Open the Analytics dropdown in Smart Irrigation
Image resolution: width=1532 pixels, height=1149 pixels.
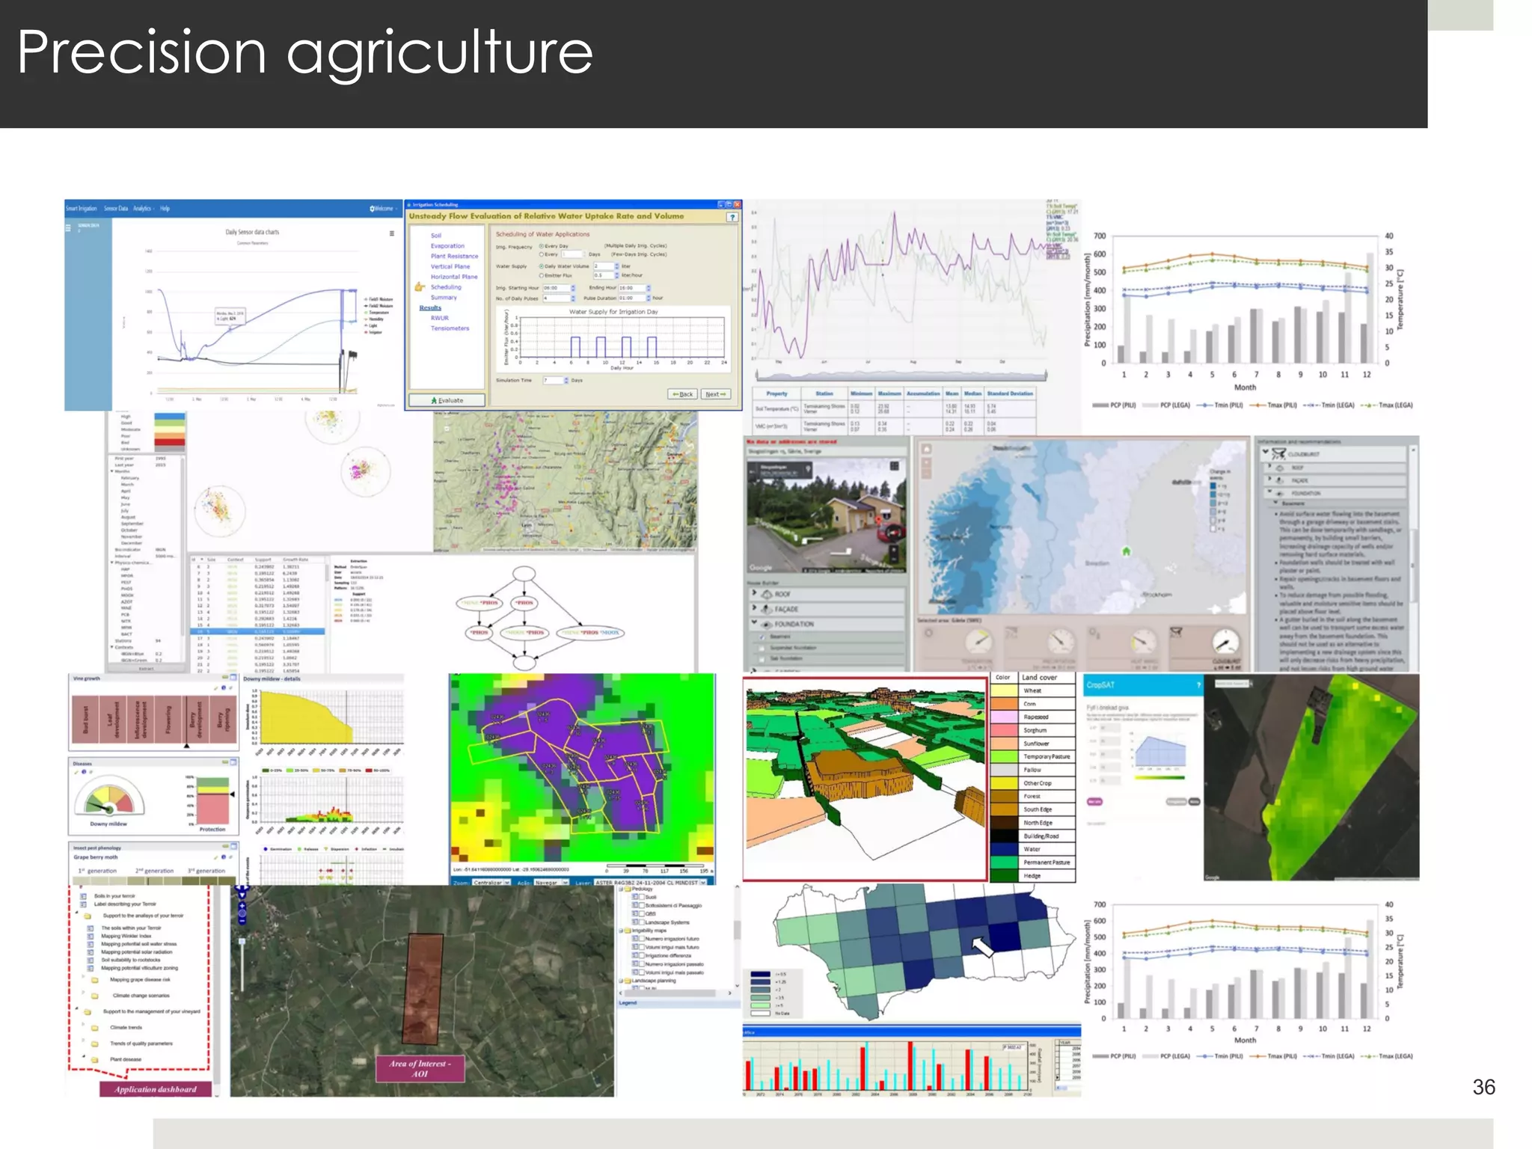[142, 209]
